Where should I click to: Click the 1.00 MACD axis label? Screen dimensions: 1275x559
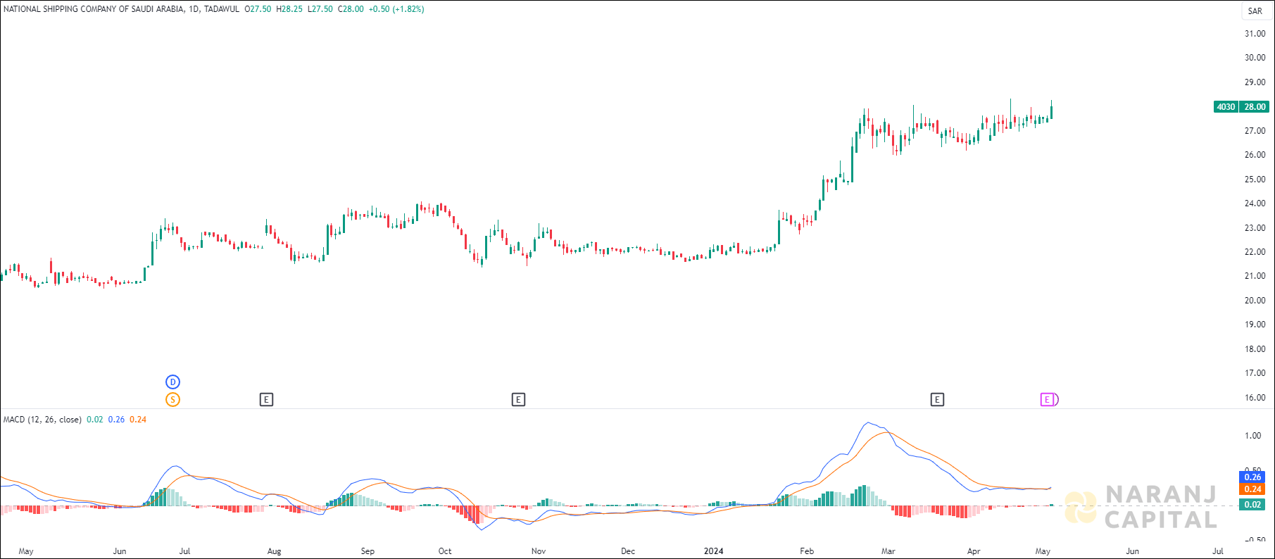[1252, 436]
